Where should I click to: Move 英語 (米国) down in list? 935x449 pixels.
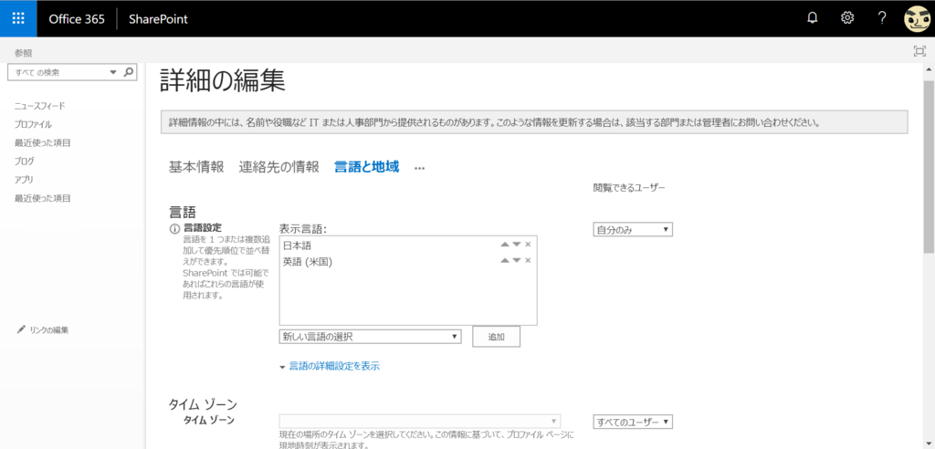(x=517, y=261)
